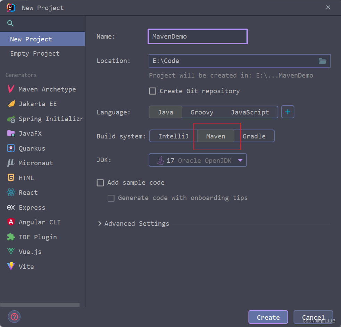This screenshot has width=341, height=327.
Task: Select the Maven Archetype generator icon
Action: [x=11, y=89]
